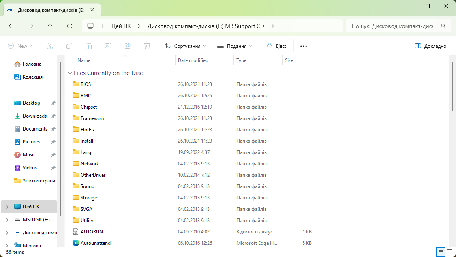Select the Storage folder row
The image size is (456, 257).
192,198
